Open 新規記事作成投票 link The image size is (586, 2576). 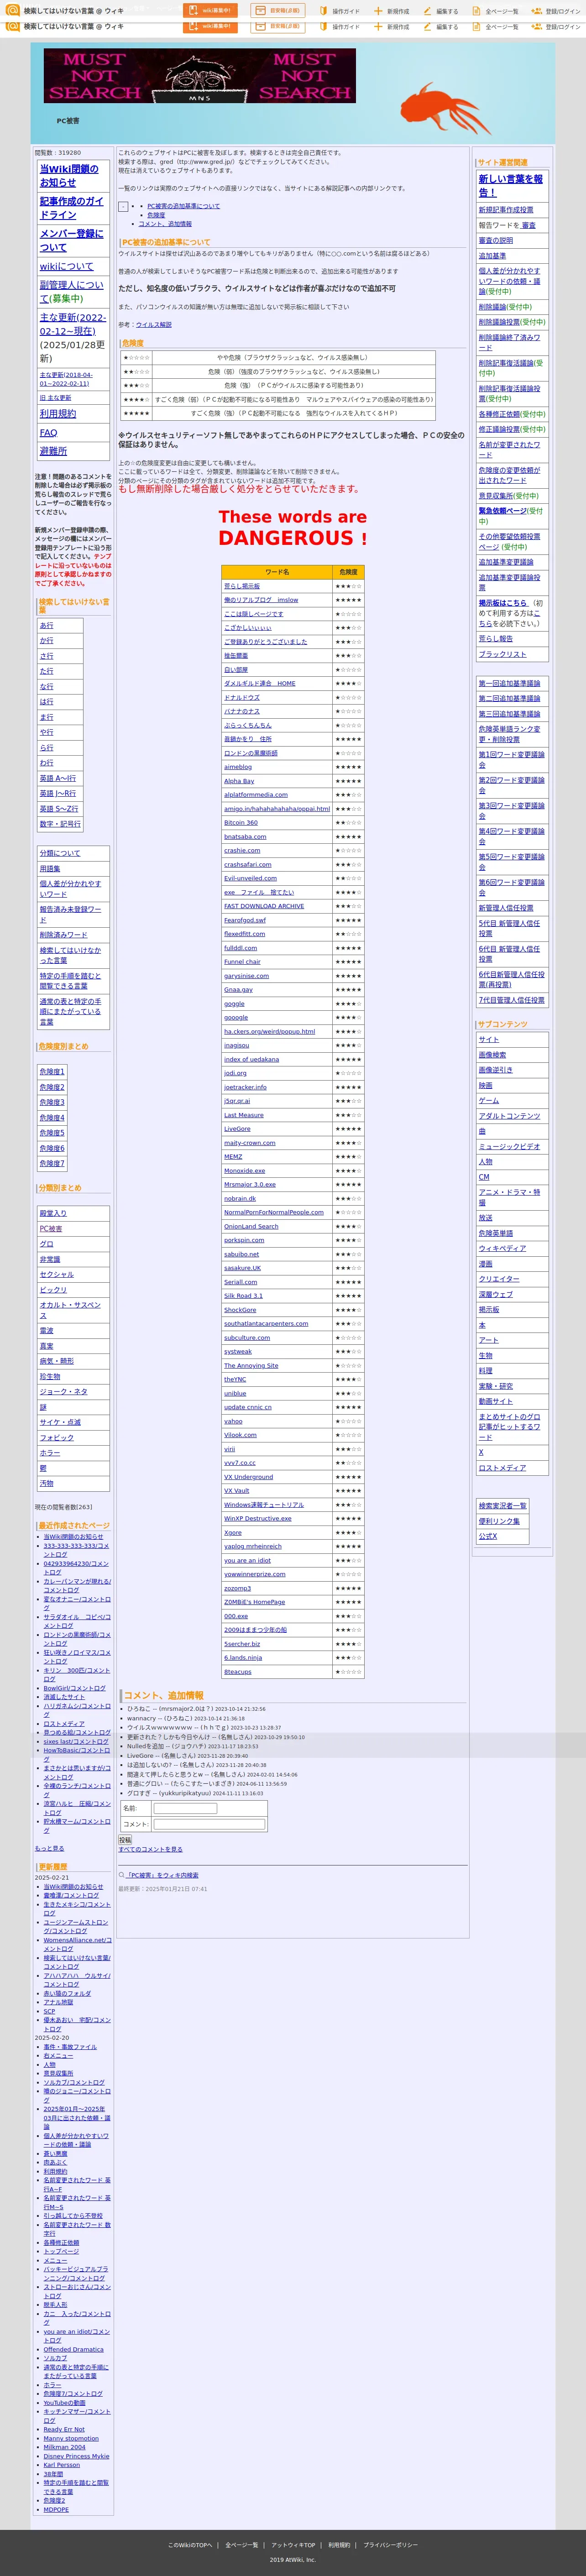point(506,210)
